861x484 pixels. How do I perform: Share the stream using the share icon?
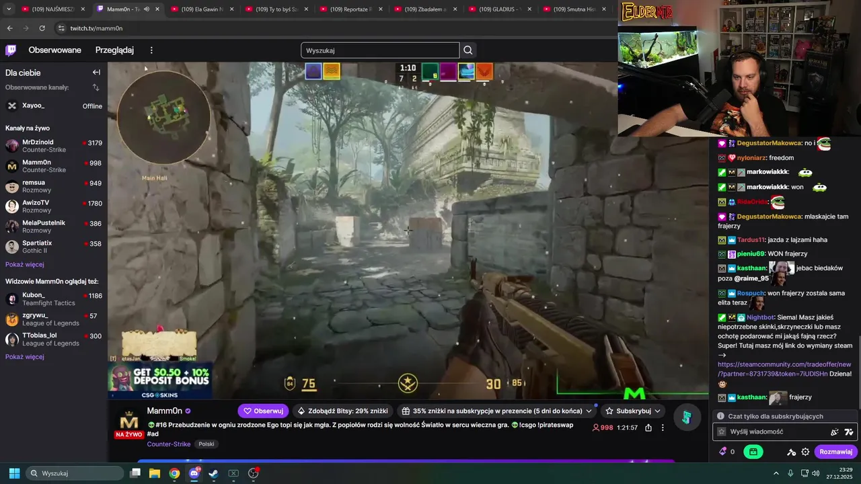coord(648,428)
